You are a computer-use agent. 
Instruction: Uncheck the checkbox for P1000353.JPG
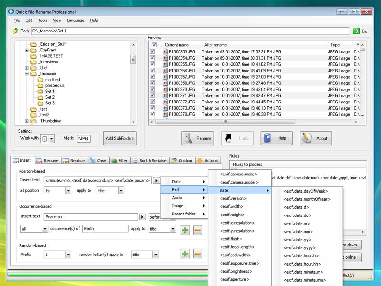pos(153,51)
